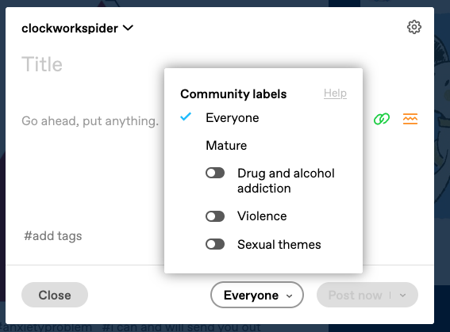The width and height of the screenshot is (450, 332).
Task: Click the orange read-more break icon
Action: point(410,119)
